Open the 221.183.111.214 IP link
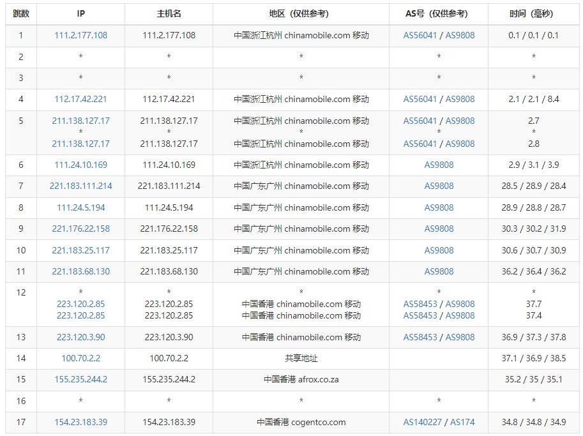 [80, 186]
